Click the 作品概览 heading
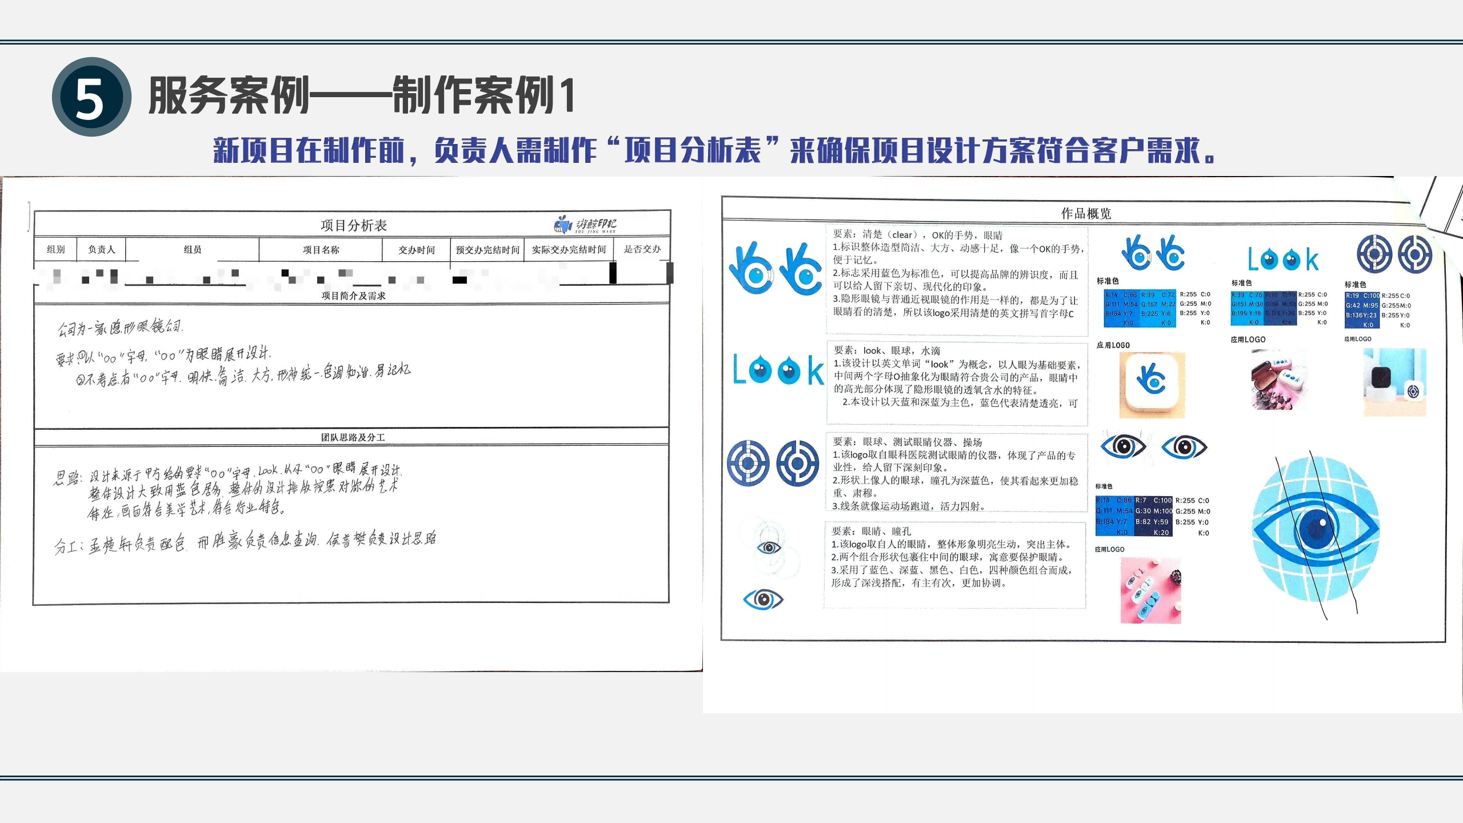1463x823 pixels. point(1086,213)
